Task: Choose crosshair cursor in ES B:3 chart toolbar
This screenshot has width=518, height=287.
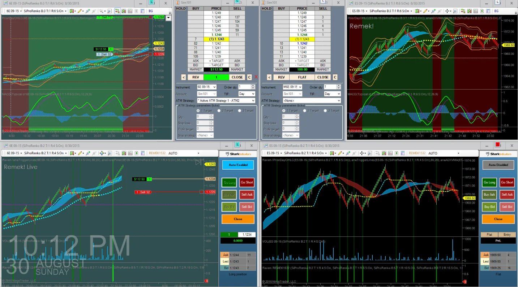Action: pyautogui.click(x=448, y=11)
